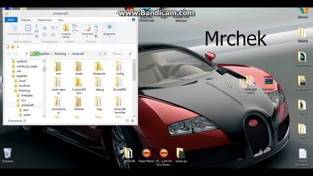Screen dimensions: 313x176
Task: Click the Up arrow navigation button
Action: [26, 54]
